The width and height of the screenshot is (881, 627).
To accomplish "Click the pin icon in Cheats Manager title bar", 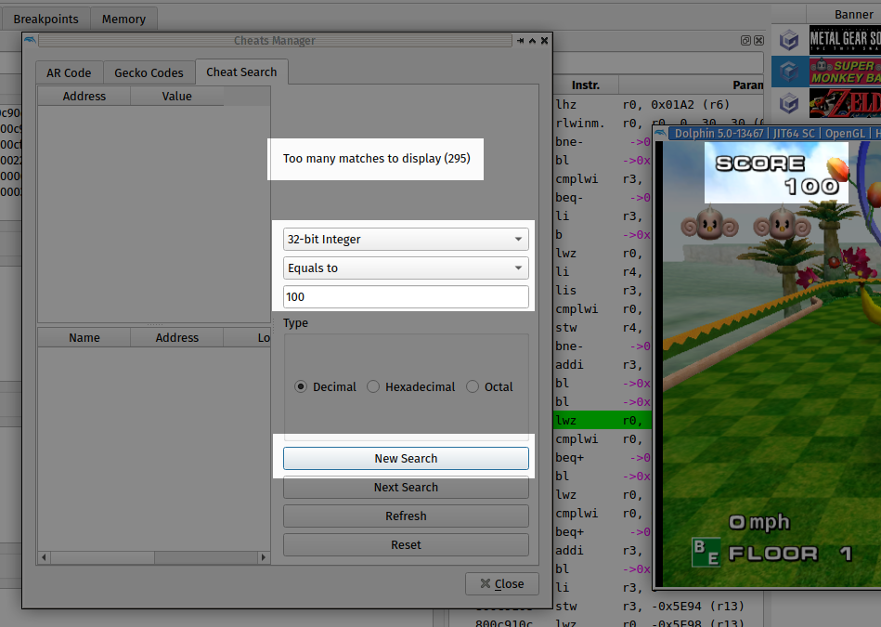I will click(x=520, y=41).
